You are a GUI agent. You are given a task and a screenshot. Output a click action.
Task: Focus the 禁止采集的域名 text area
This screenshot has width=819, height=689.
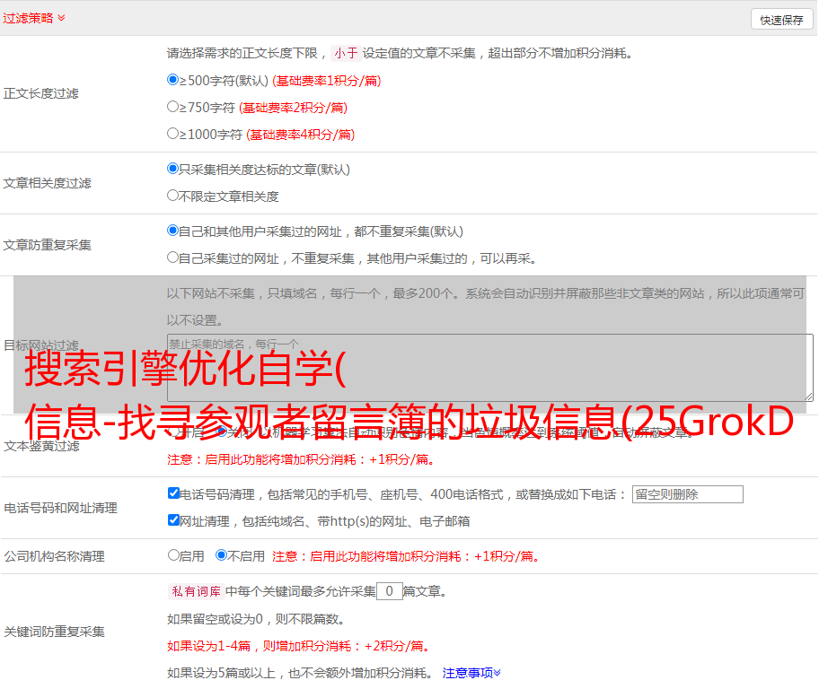point(489,367)
